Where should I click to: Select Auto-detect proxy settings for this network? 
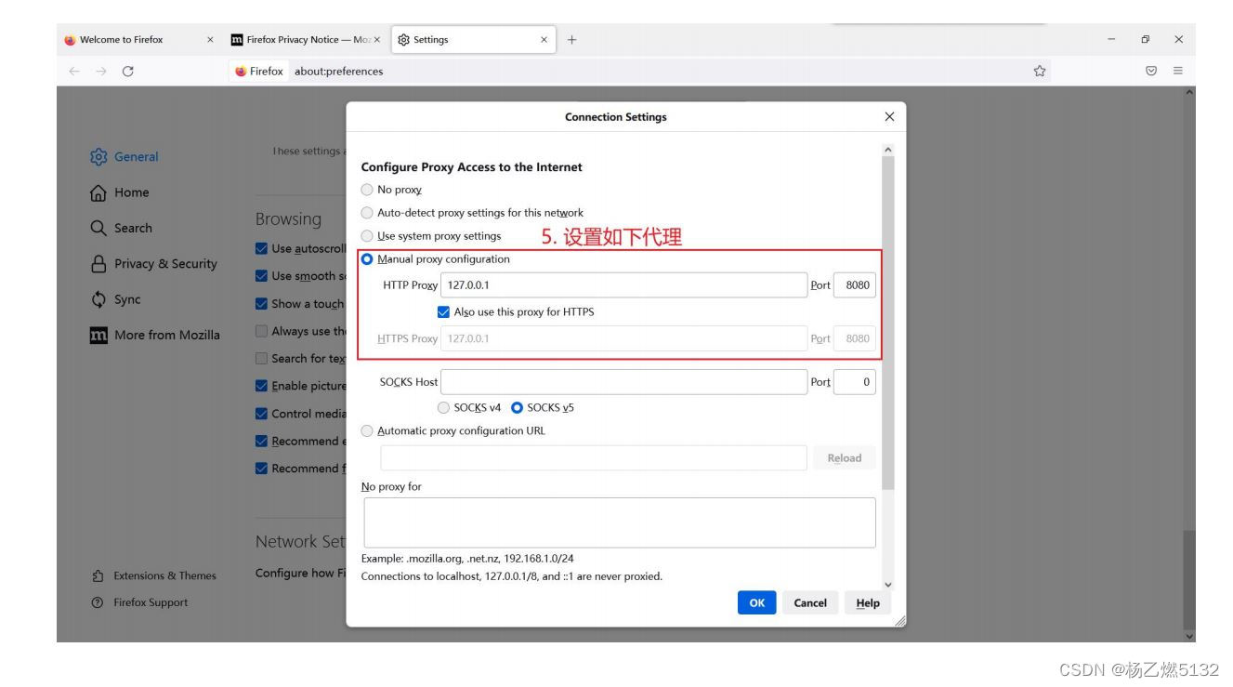(x=366, y=213)
